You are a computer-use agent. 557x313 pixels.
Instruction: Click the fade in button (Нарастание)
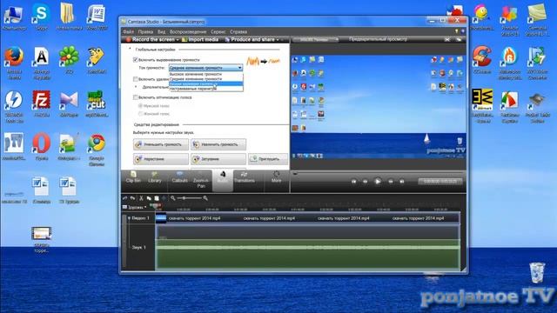tap(161, 159)
